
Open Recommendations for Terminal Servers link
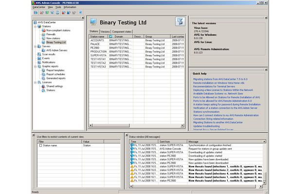(214, 86)
